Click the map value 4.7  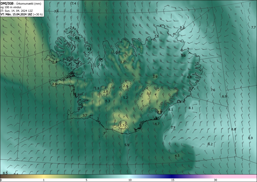157,124
